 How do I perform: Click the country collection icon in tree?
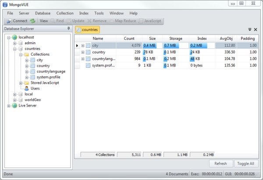click(32, 66)
